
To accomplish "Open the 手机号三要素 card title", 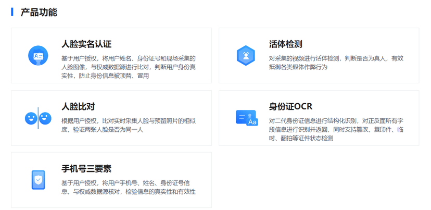I will (86, 168).
